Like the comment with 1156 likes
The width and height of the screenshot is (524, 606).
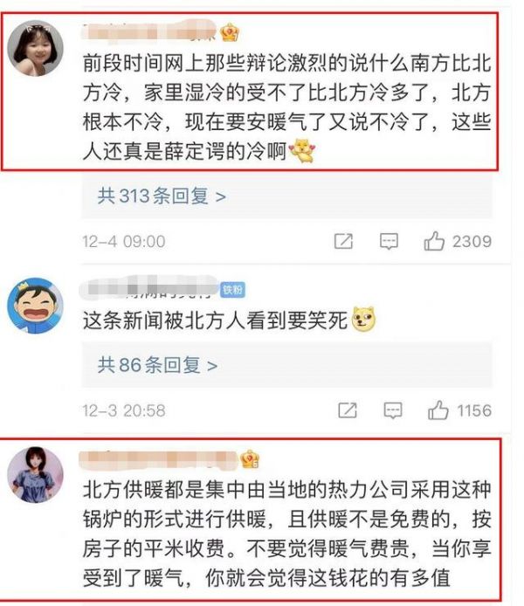click(x=438, y=410)
